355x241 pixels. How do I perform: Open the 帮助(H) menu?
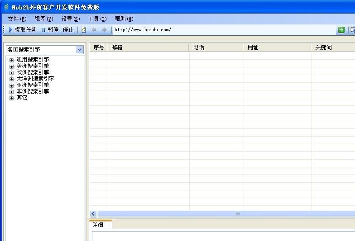click(x=124, y=19)
